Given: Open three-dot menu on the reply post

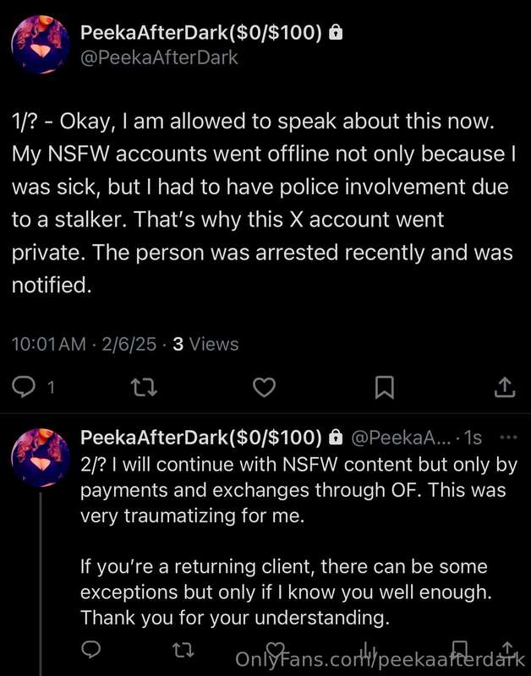Looking at the screenshot, I should click(508, 437).
